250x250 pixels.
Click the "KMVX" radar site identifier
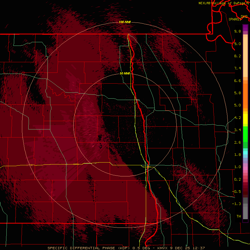[x=162, y=248]
